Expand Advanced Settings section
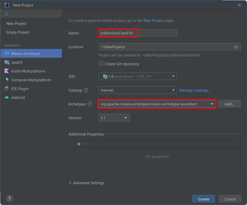Image resolution: width=247 pixels, height=205 pixels. pyautogui.click(x=70, y=183)
